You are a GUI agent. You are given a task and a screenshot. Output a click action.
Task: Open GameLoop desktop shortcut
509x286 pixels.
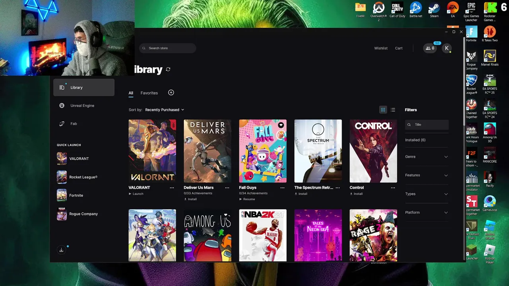coord(490,204)
